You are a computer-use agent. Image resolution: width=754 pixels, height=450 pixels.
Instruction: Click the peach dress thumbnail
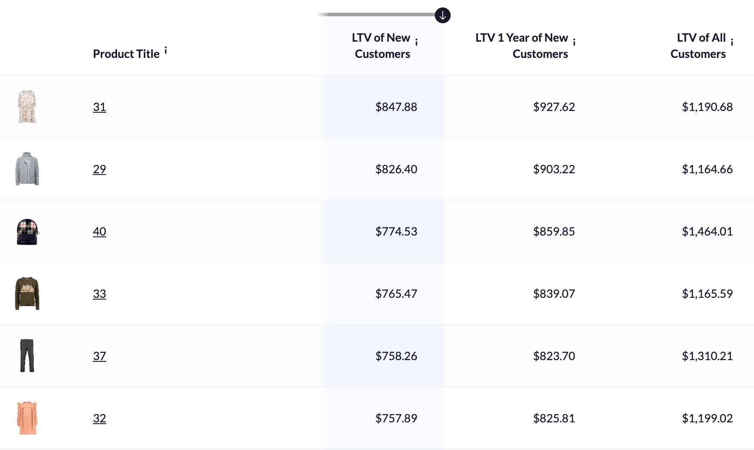[x=27, y=418]
